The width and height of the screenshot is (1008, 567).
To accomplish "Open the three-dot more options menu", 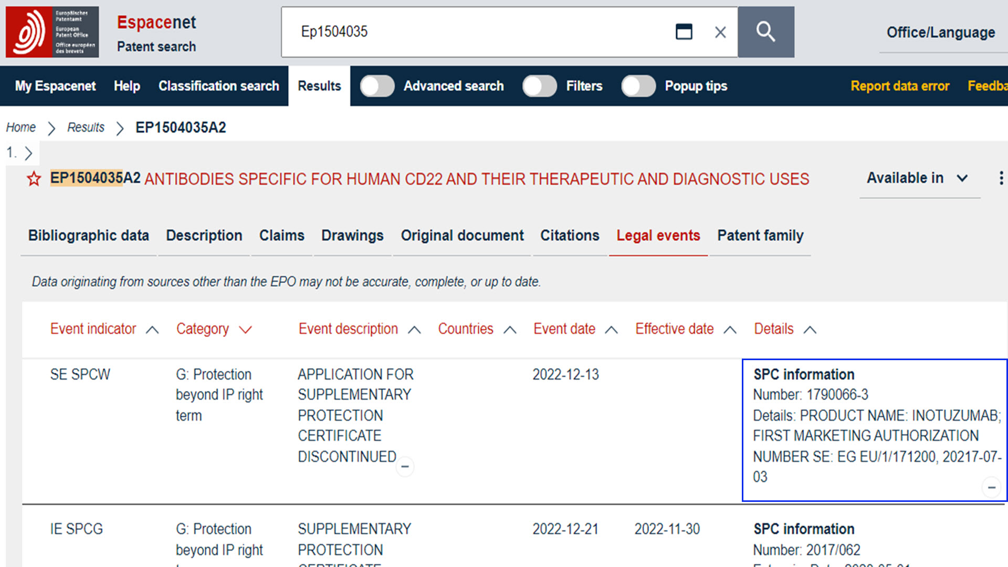I will (1001, 178).
